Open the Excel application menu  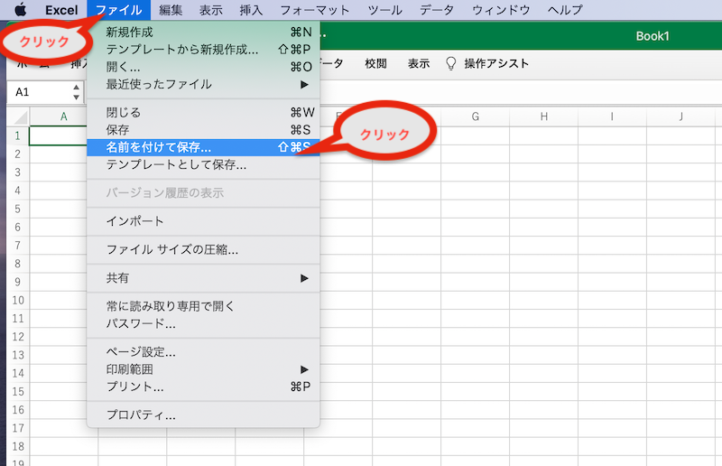coord(61,10)
